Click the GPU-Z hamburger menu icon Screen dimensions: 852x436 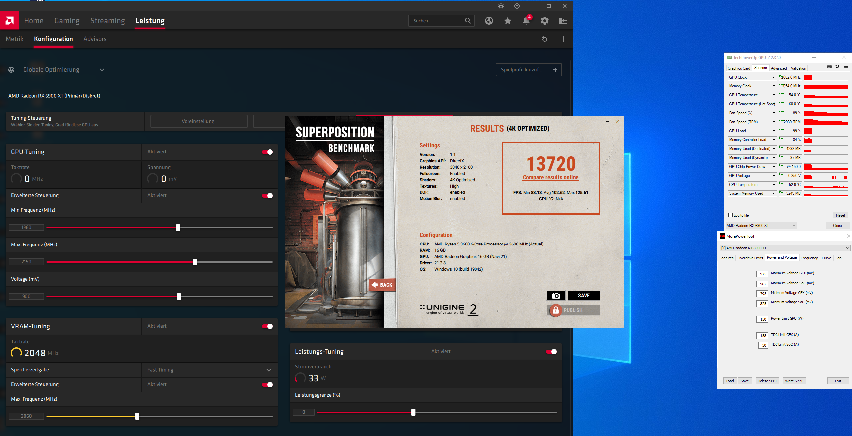(846, 67)
